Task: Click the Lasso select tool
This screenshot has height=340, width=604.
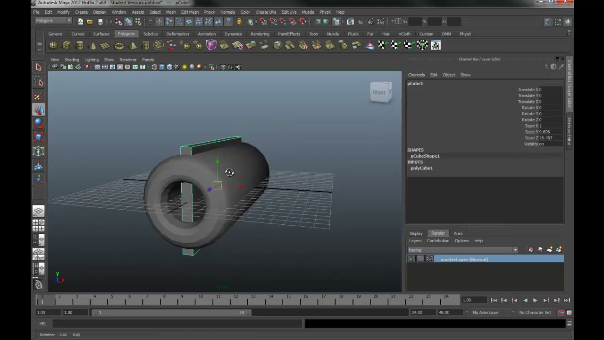Action: pos(39,82)
